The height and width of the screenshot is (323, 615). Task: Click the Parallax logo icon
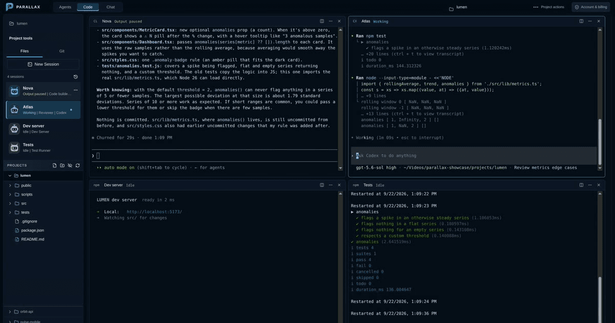(10, 7)
